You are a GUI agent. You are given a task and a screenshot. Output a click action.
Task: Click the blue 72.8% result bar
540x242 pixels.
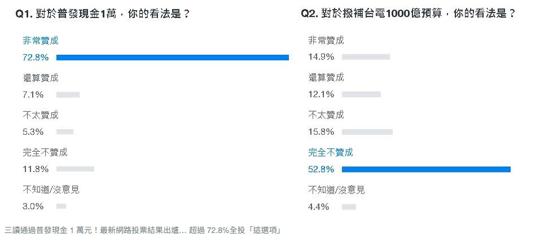[x=172, y=58]
